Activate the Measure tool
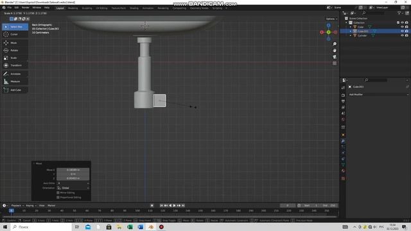Image resolution: width=411 pixels, height=231 pixels. (x=15, y=81)
